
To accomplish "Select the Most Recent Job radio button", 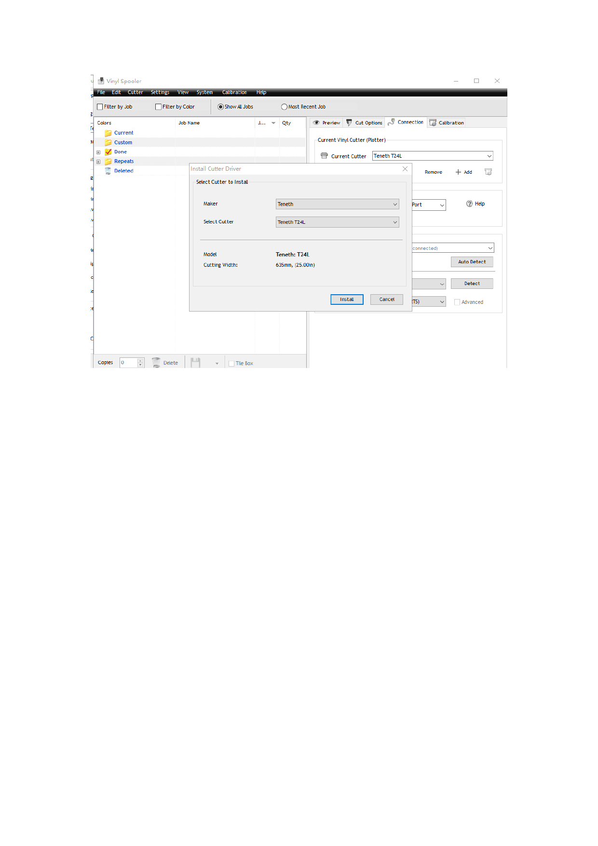I will point(284,107).
